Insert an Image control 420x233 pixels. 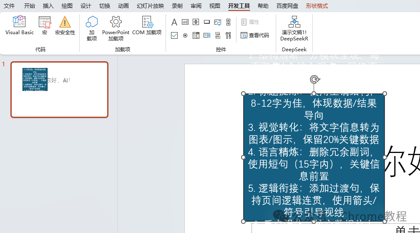coord(217,22)
